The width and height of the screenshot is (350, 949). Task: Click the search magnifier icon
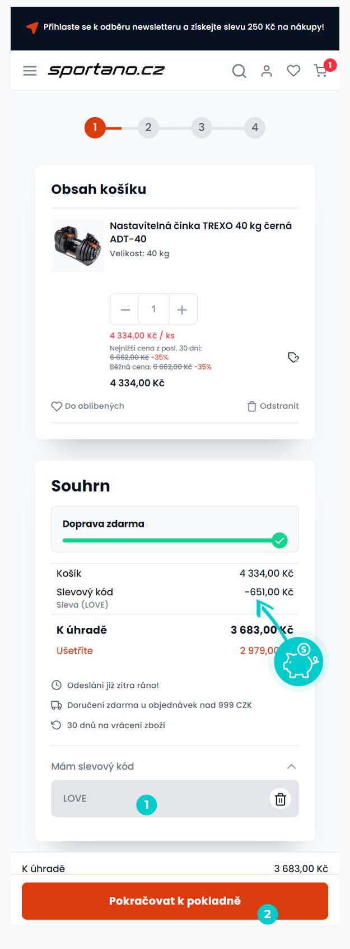[x=239, y=71]
